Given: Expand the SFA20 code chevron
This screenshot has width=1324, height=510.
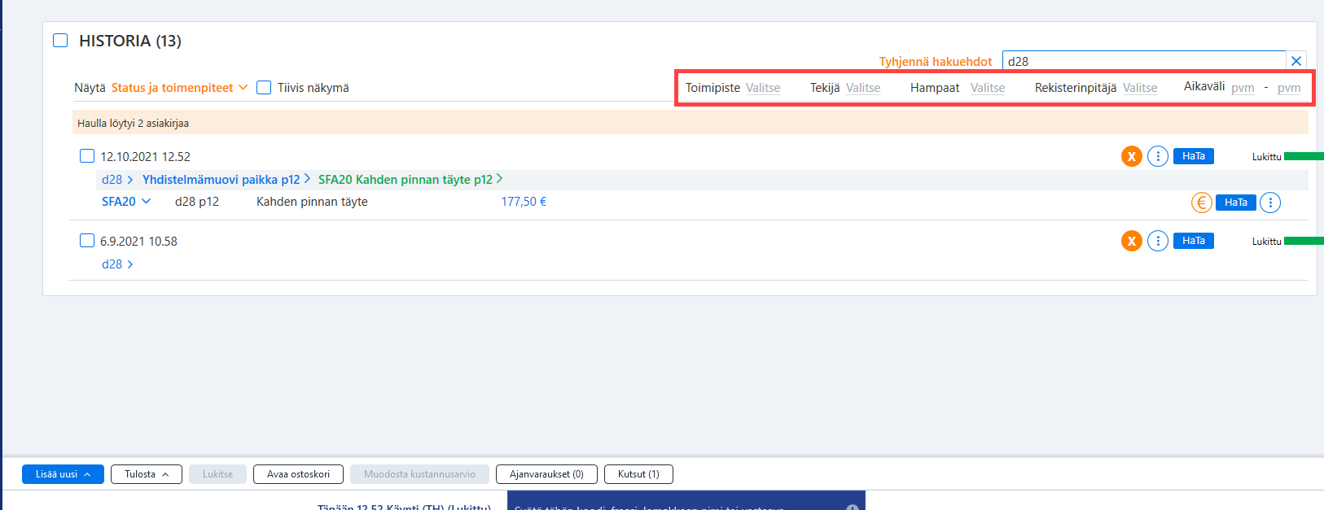Looking at the screenshot, I should tap(147, 201).
